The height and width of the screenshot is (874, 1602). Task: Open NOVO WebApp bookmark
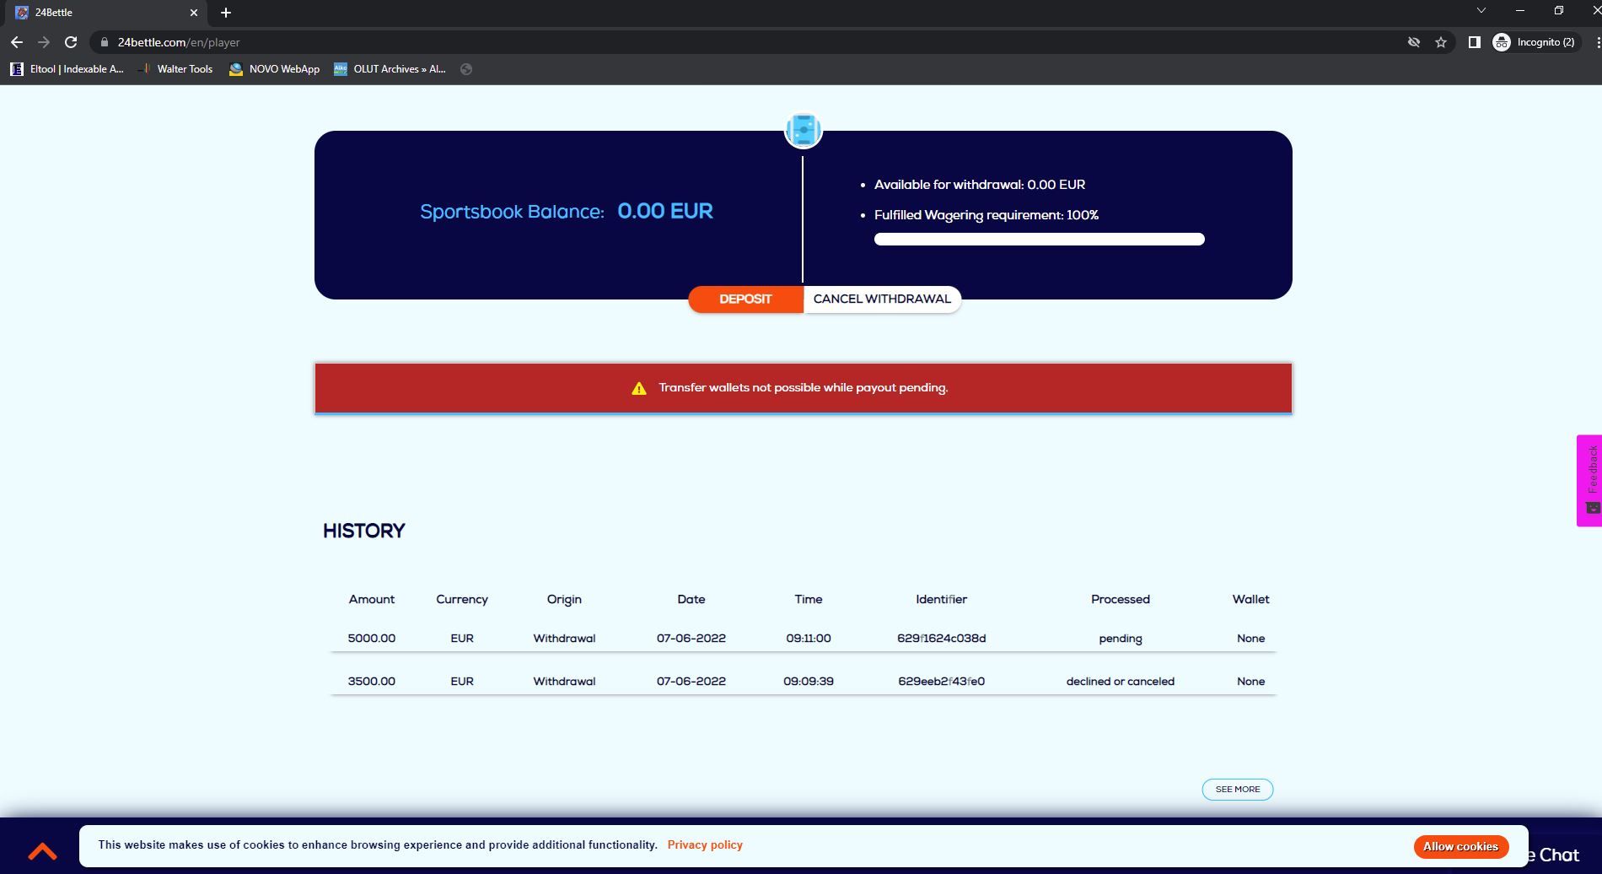(274, 69)
